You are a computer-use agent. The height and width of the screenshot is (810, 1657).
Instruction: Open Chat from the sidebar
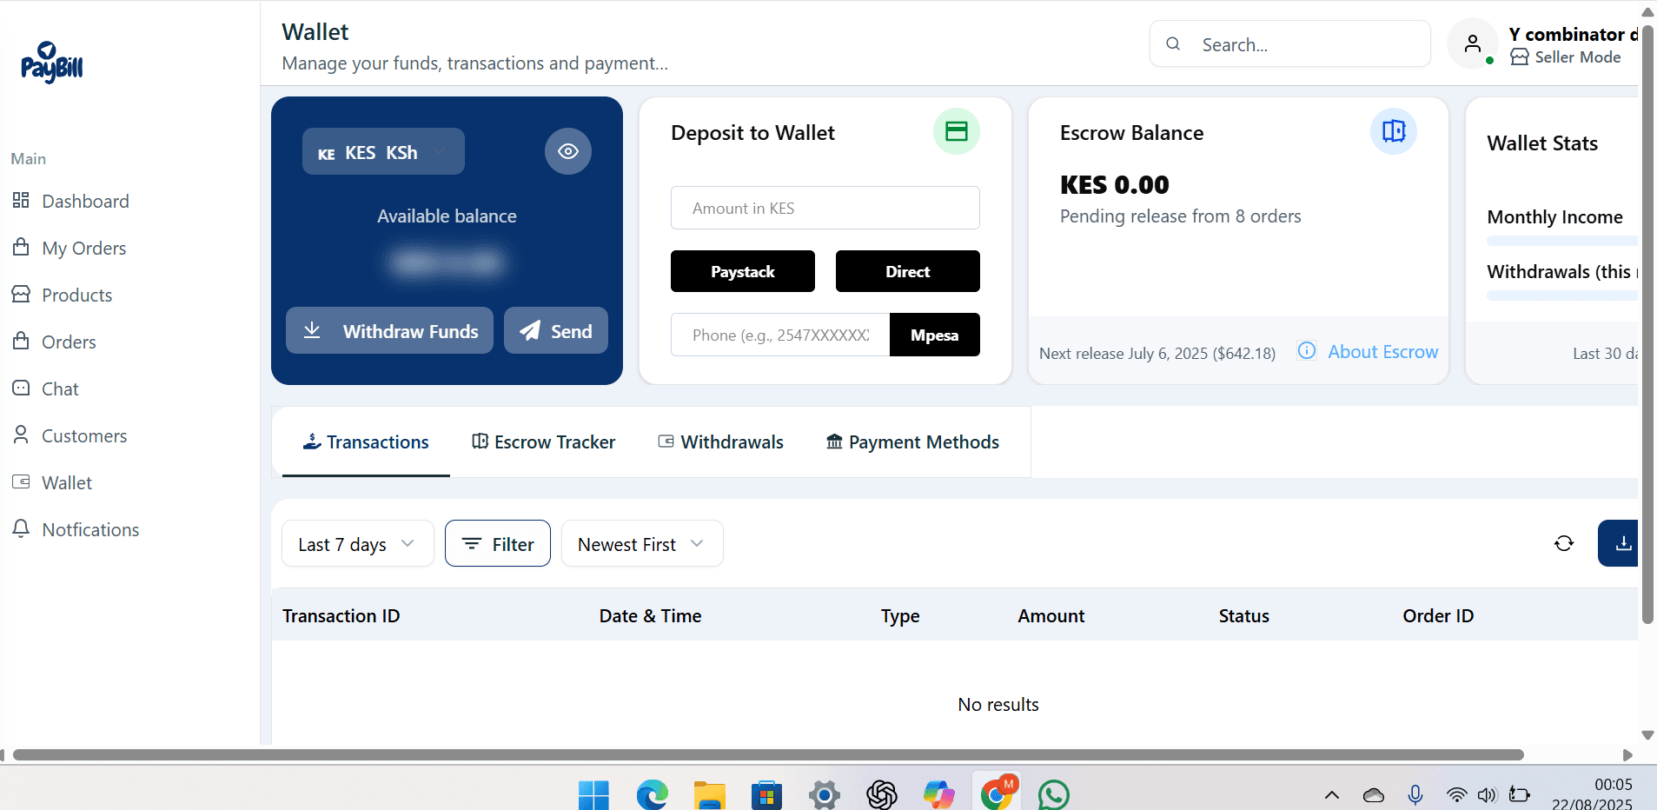[x=60, y=388]
